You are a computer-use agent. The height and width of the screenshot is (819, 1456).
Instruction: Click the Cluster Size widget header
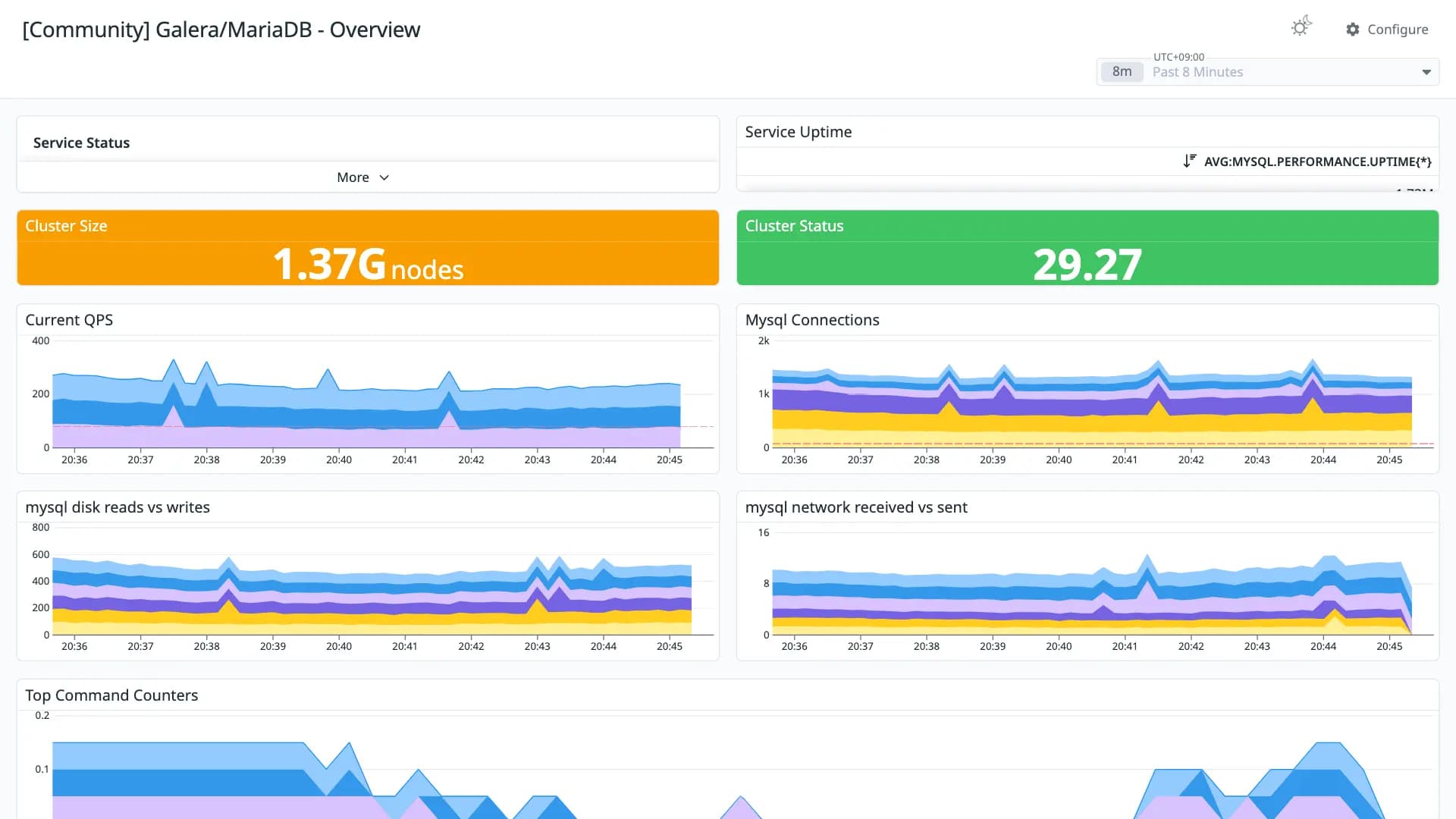coord(66,226)
